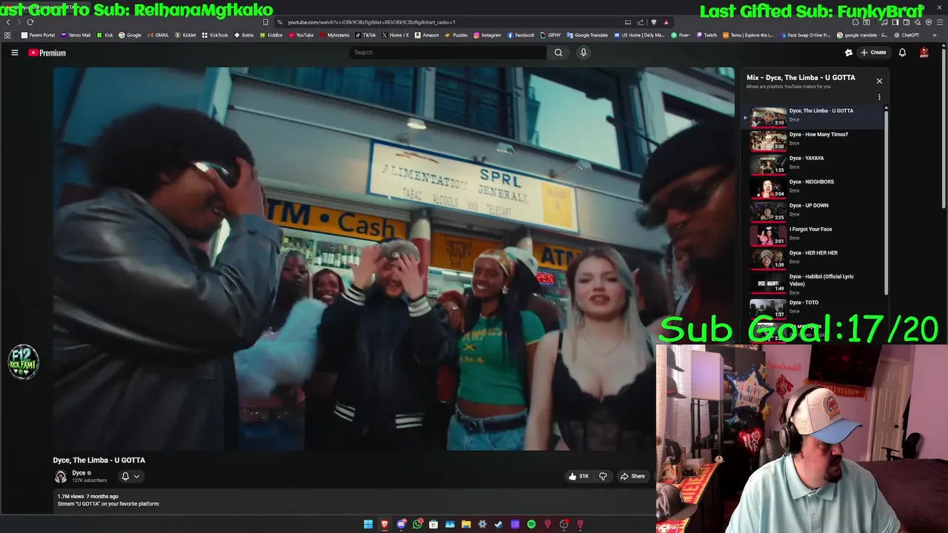The width and height of the screenshot is (948, 533).
Task: Select I Forgot Your Face in the playlist
Action: (813, 234)
